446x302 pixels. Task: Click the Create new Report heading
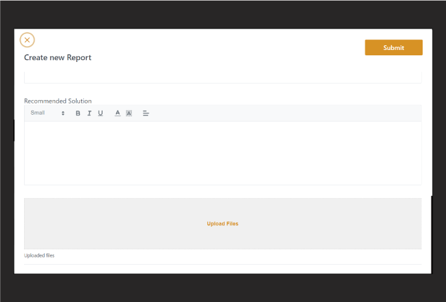click(x=57, y=57)
